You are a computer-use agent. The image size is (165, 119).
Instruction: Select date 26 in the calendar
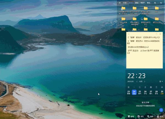(145, 92)
